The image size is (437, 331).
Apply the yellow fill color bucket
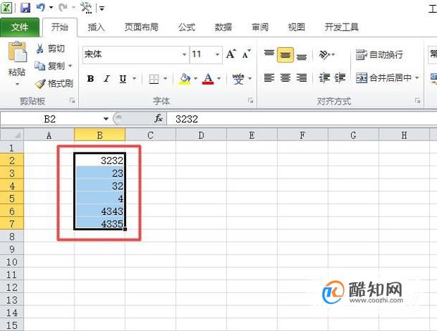(x=185, y=79)
